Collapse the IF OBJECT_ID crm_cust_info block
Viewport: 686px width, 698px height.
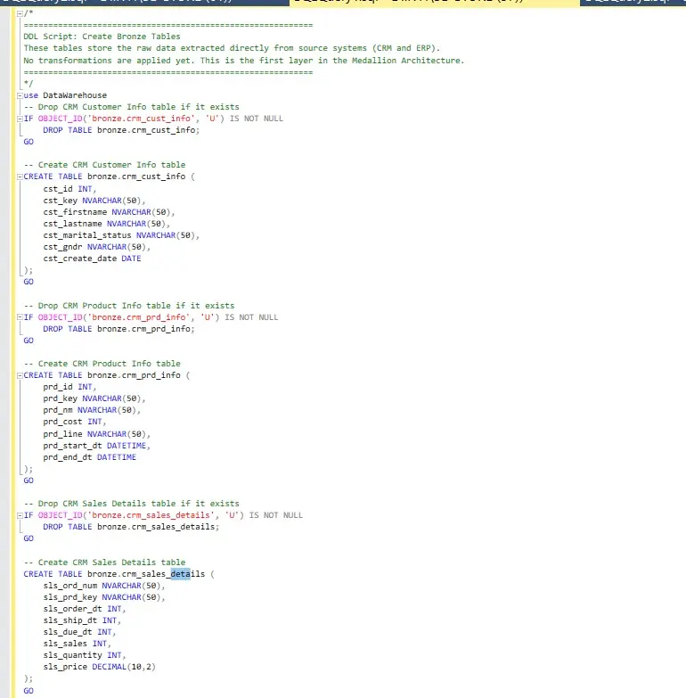(20, 119)
